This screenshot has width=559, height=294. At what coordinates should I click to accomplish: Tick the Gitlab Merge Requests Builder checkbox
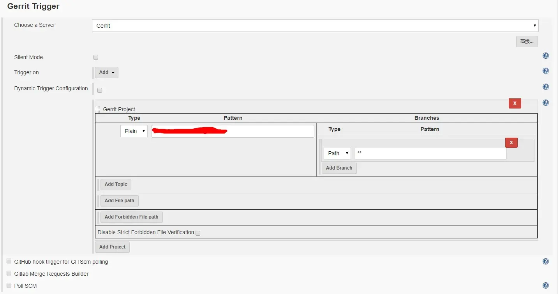coord(9,273)
